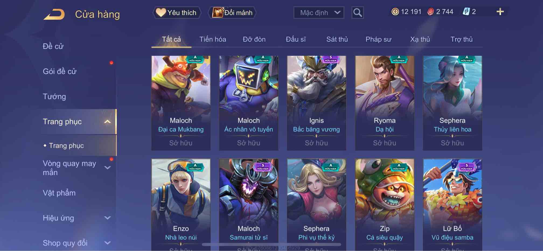
Task: Open the search magnifier icon
Action: 357,13
